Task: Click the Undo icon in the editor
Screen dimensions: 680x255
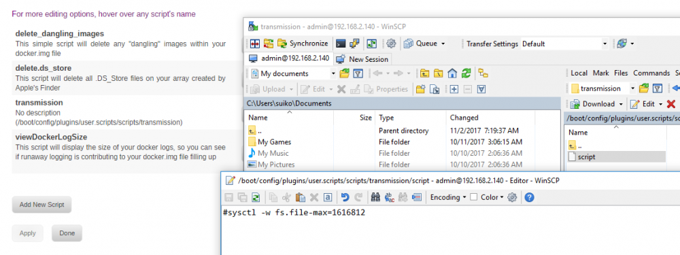Action: pos(345,197)
